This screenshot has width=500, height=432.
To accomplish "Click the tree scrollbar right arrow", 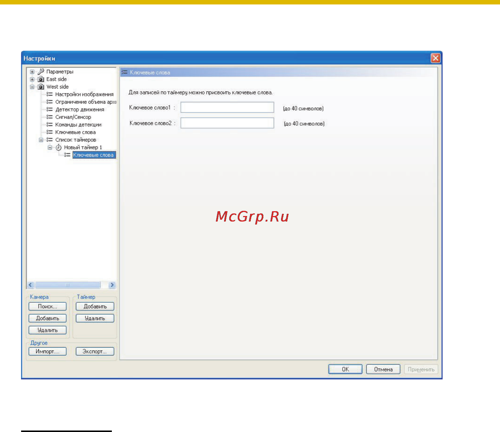I will 112,285.
